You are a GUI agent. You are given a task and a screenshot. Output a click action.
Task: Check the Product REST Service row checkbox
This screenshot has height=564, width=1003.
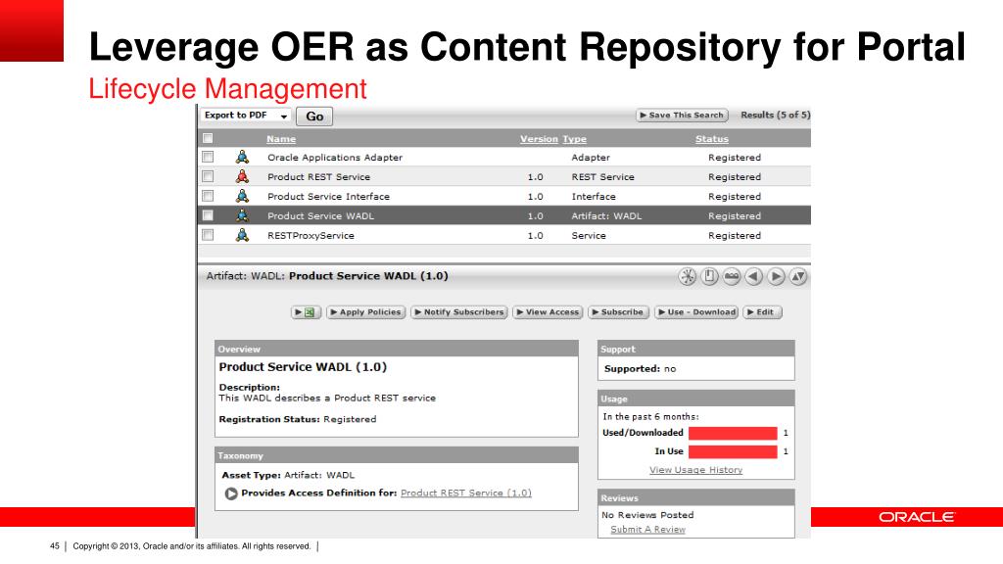[208, 176]
